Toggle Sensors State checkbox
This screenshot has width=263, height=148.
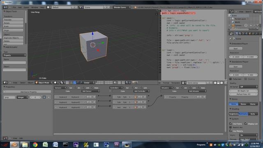pos(92,88)
